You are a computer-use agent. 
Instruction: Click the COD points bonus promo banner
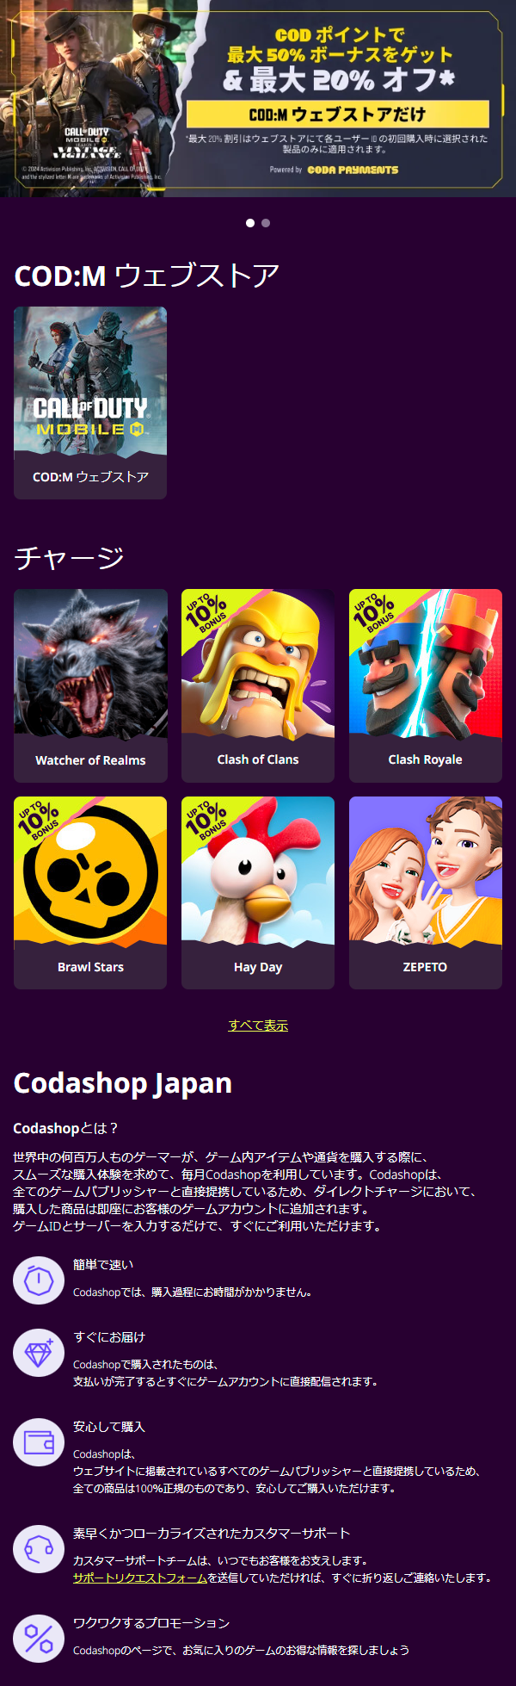coord(258,98)
